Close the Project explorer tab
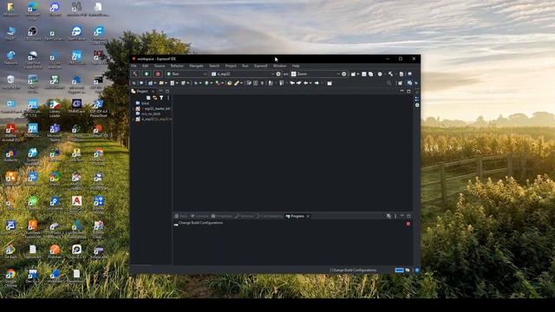 [153, 92]
